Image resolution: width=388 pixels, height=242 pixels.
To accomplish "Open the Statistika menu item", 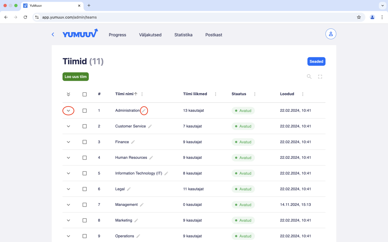I will (x=183, y=35).
